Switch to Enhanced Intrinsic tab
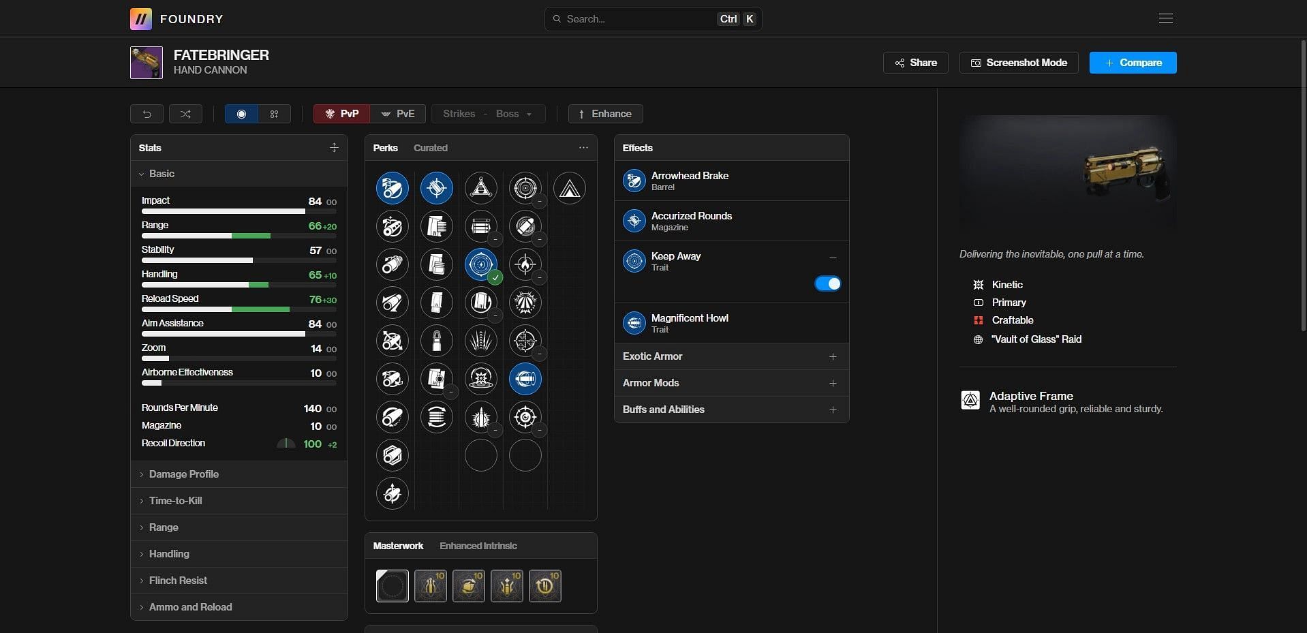This screenshot has width=1307, height=633. 478,546
